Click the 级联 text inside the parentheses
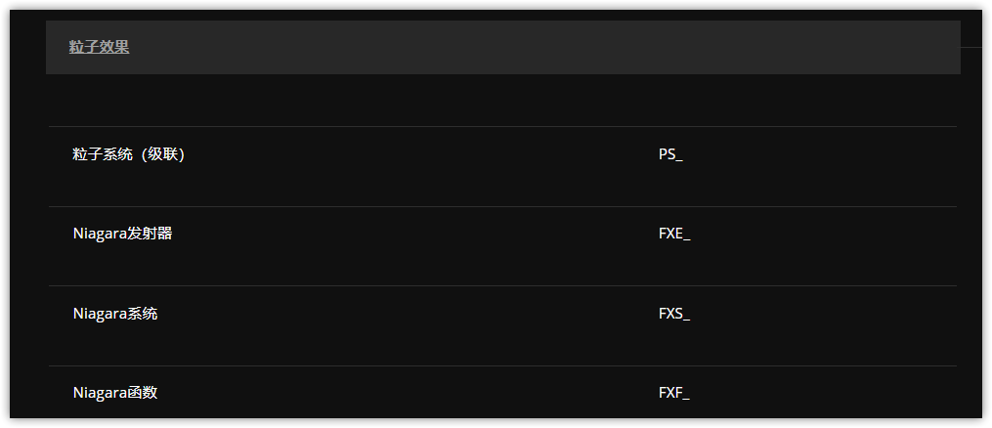This screenshot has height=428, width=992. click(162, 154)
